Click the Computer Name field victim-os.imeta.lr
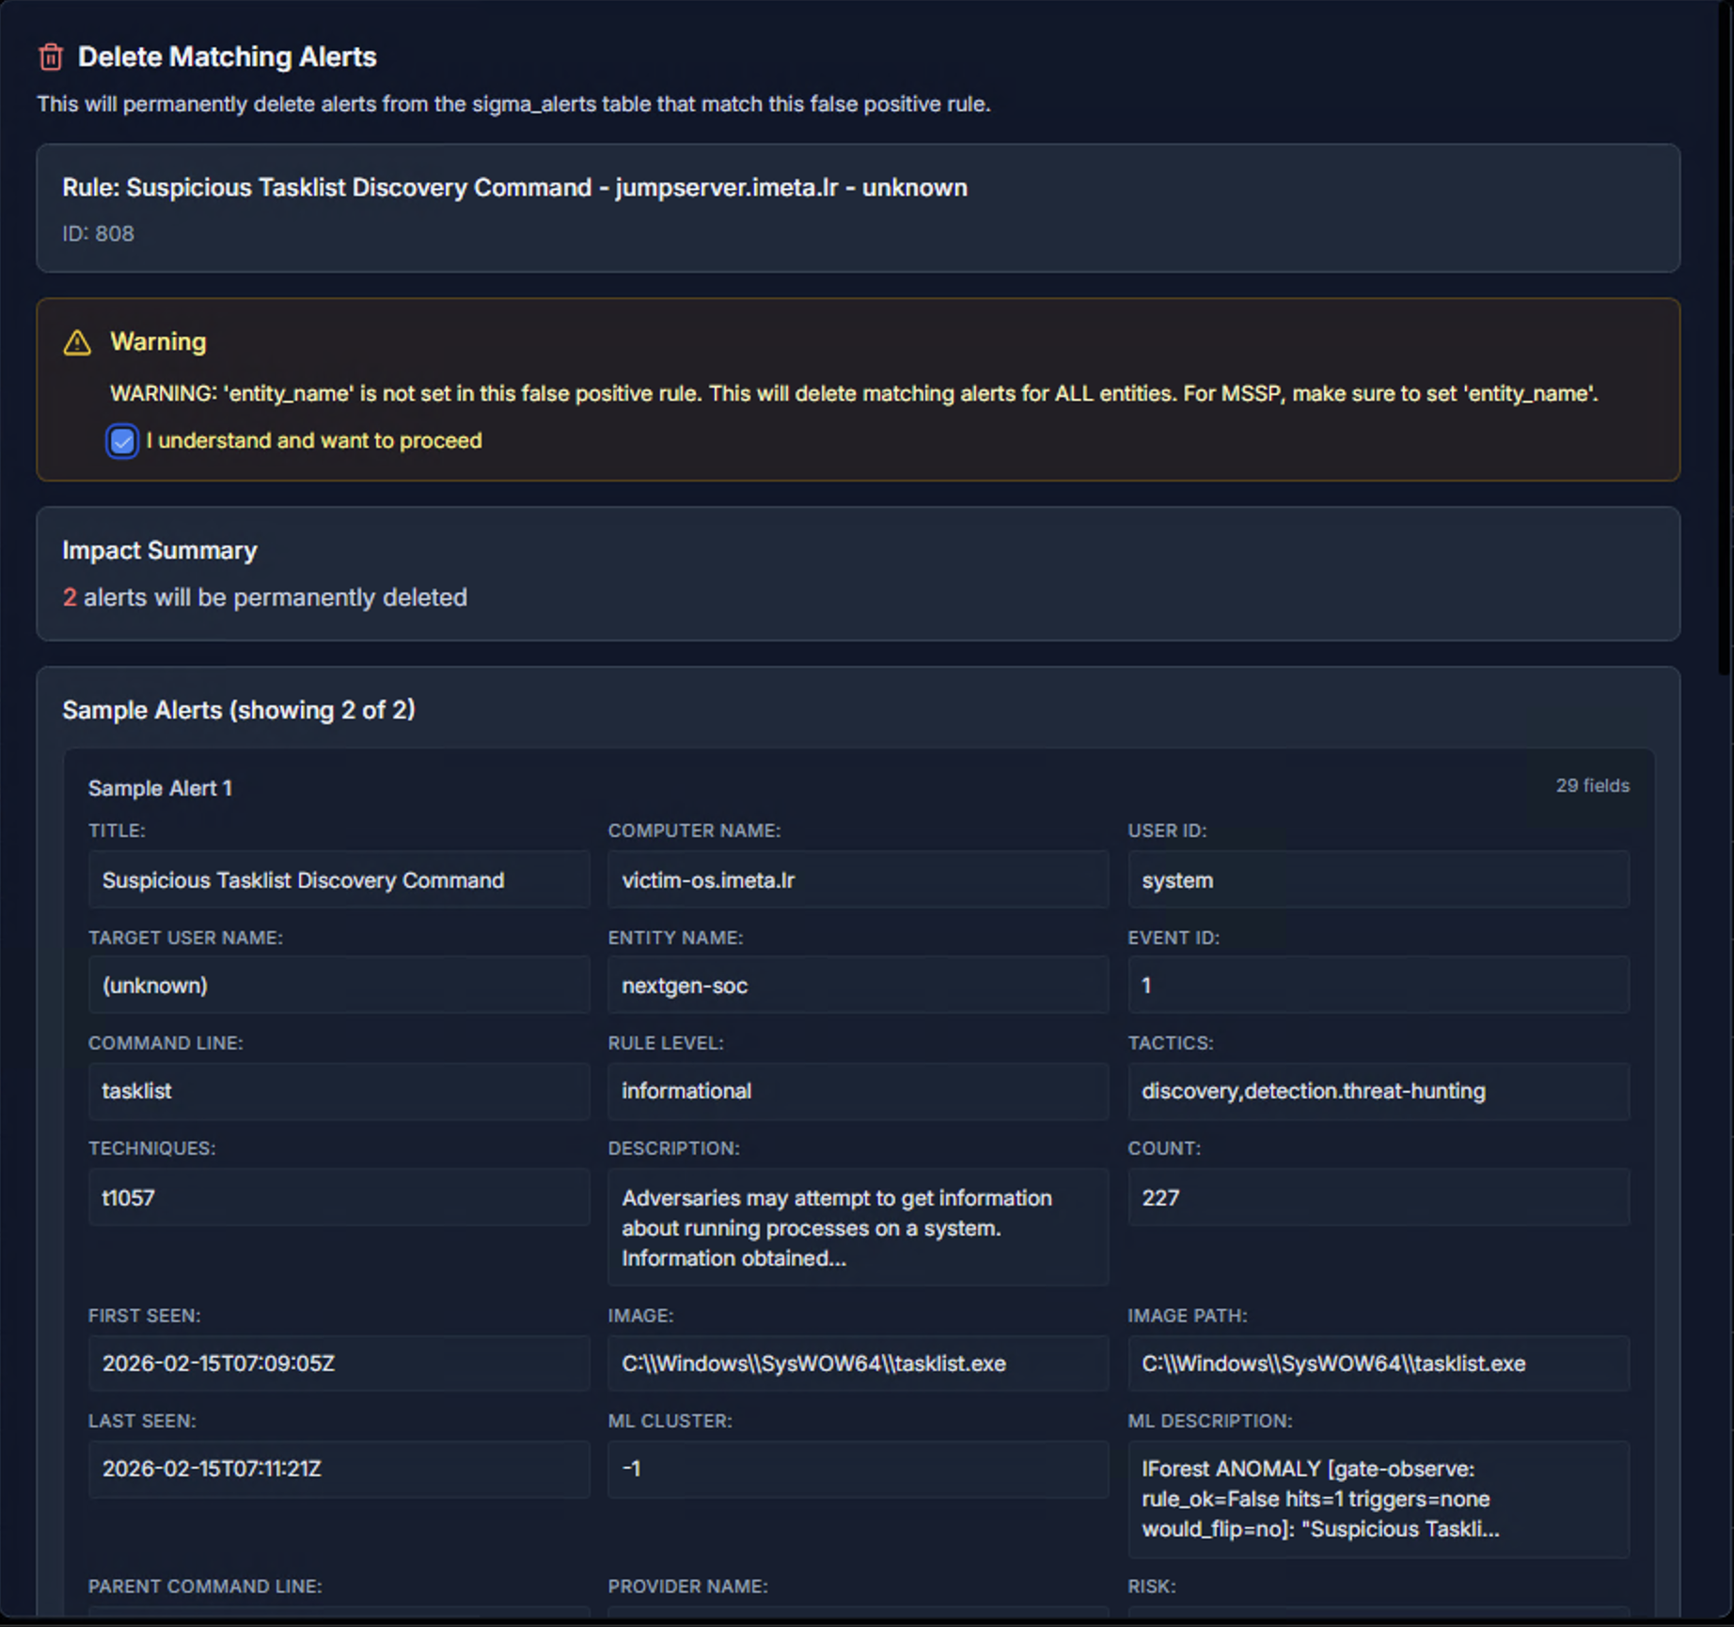This screenshot has height=1627, width=1734. pyautogui.click(x=857, y=880)
